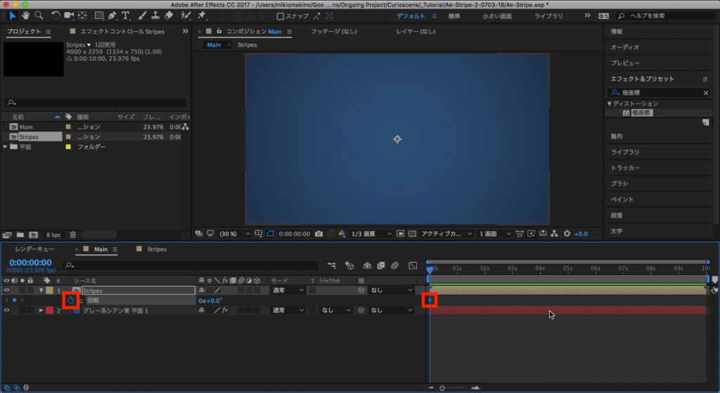
Task: Open the エフェクトコントロール Stripes tab
Action: pyautogui.click(x=124, y=32)
